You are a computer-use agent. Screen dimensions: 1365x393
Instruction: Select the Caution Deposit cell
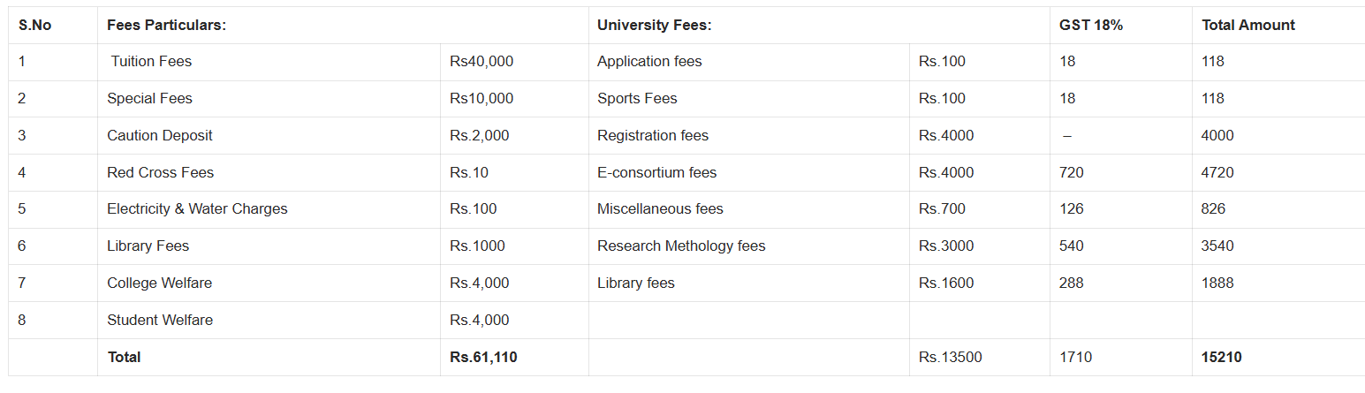160,136
